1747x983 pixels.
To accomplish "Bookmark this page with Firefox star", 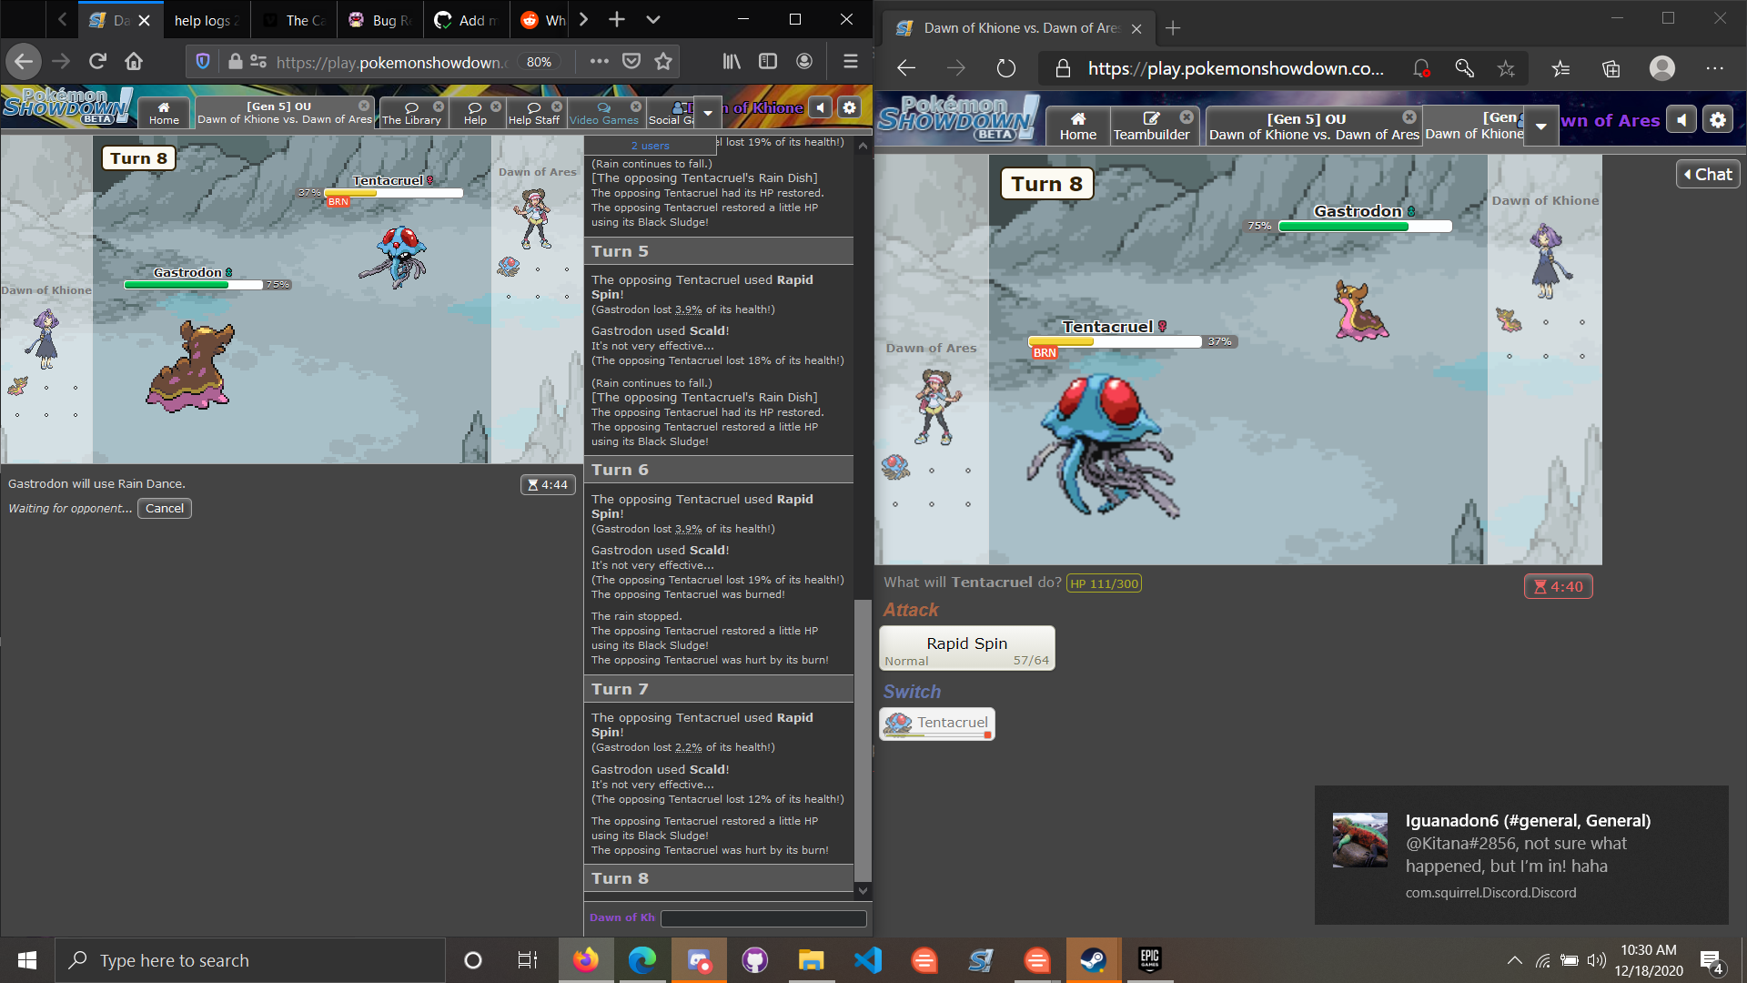I will [663, 61].
